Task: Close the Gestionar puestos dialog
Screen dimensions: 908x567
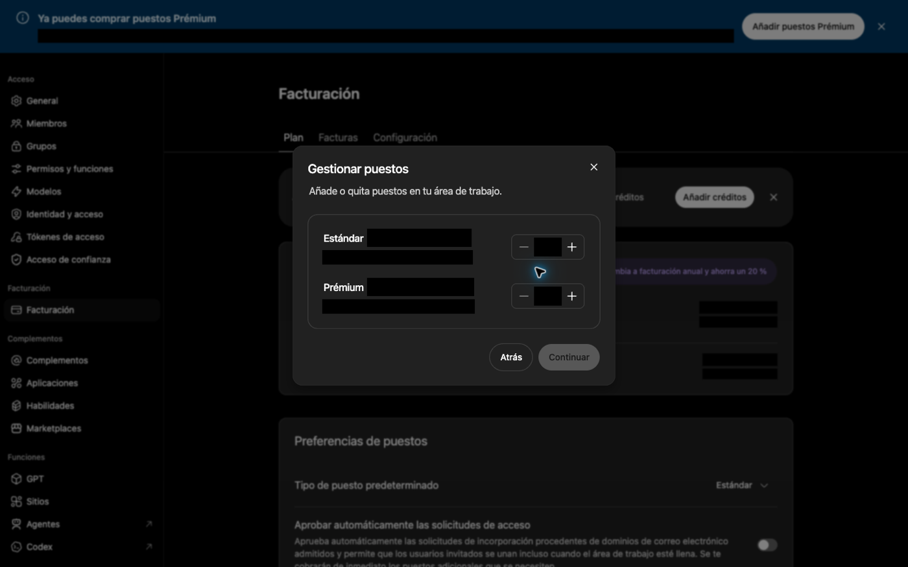Action: click(593, 167)
